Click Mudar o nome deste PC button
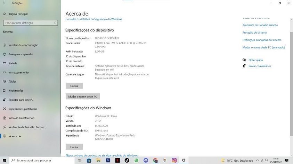Image resolution: width=293 pixels, height=164 pixels. coord(83,97)
